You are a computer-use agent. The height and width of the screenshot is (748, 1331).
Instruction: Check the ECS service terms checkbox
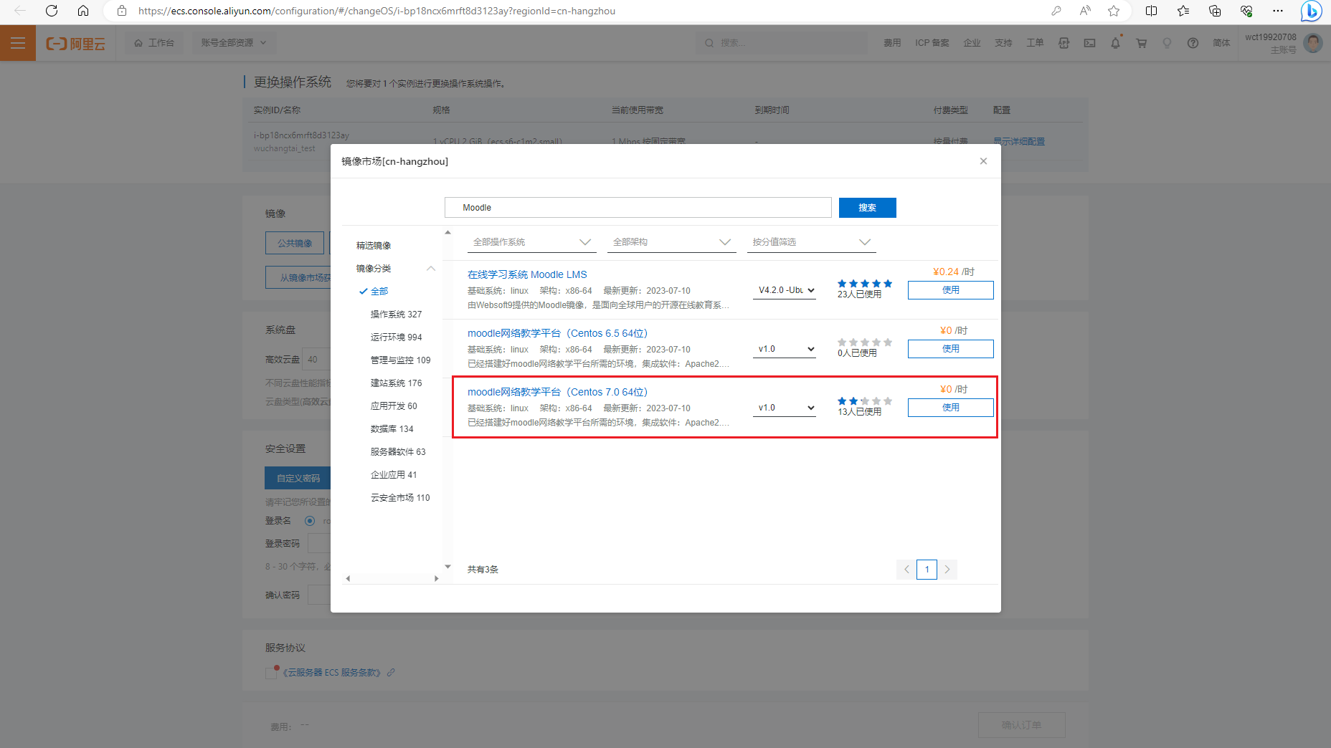[x=271, y=673]
